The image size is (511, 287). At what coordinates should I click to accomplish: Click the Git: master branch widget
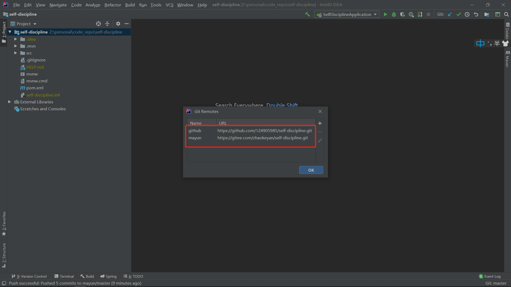tap(496, 283)
